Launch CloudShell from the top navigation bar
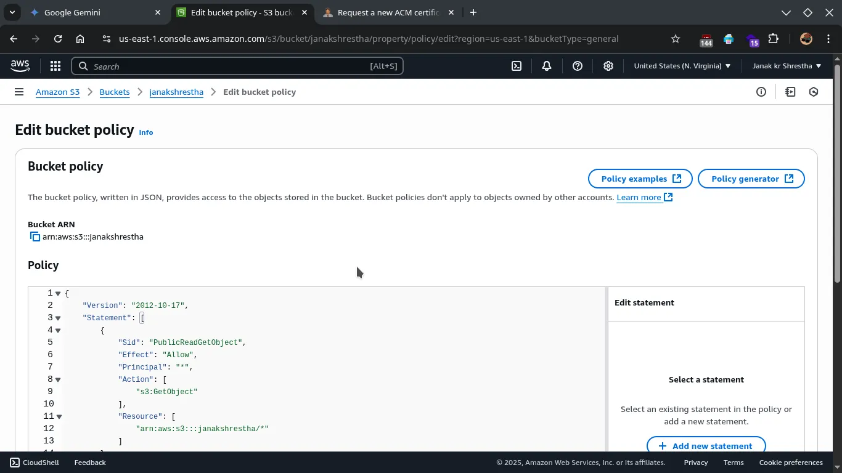This screenshot has height=473, width=842. point(517,66)
